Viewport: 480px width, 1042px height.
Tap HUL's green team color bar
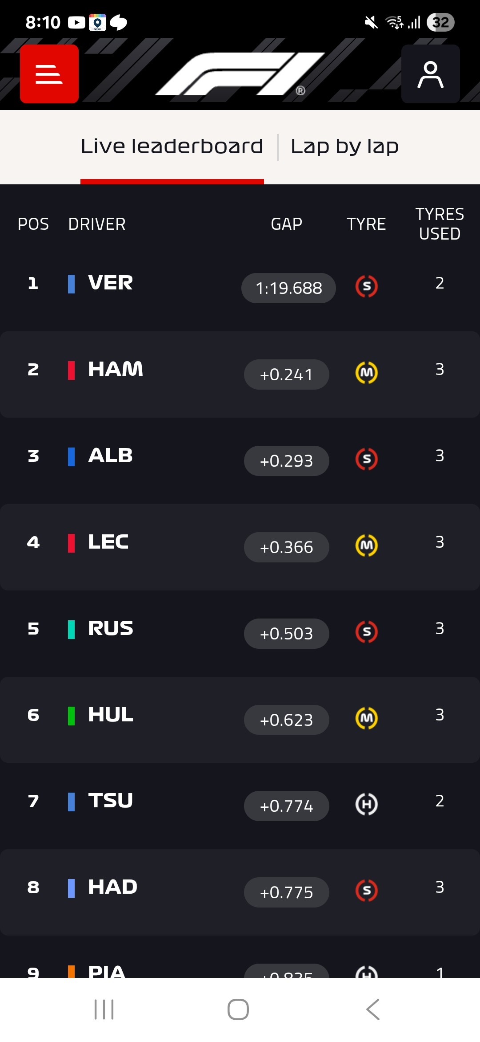point(71,716)
